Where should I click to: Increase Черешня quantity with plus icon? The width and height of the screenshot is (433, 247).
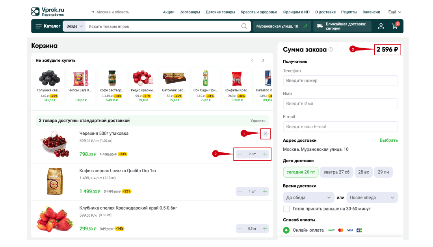265,154
